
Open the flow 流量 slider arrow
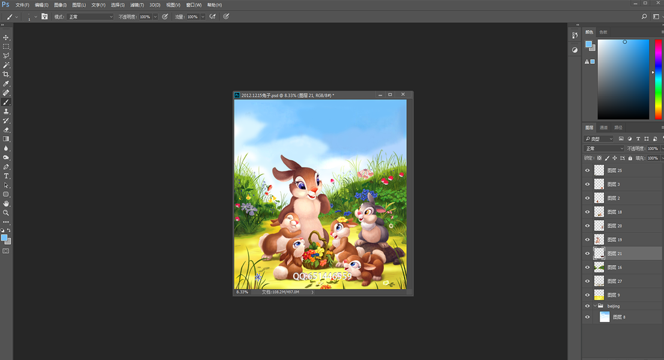[x=203, y=17]
